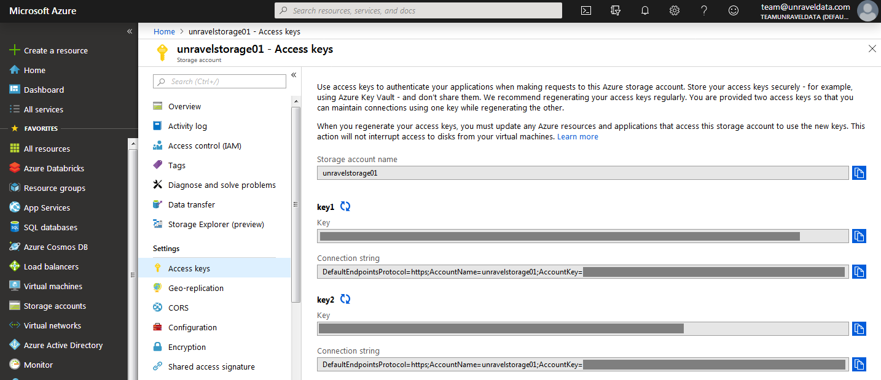881x380 pixels.
Task: Click the Learn more link
Action: point(578,136)
